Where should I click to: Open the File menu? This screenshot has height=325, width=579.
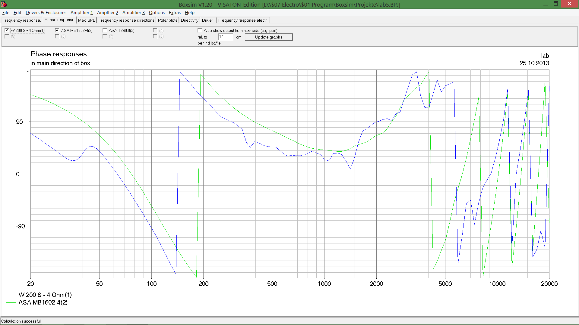point(6,12)
